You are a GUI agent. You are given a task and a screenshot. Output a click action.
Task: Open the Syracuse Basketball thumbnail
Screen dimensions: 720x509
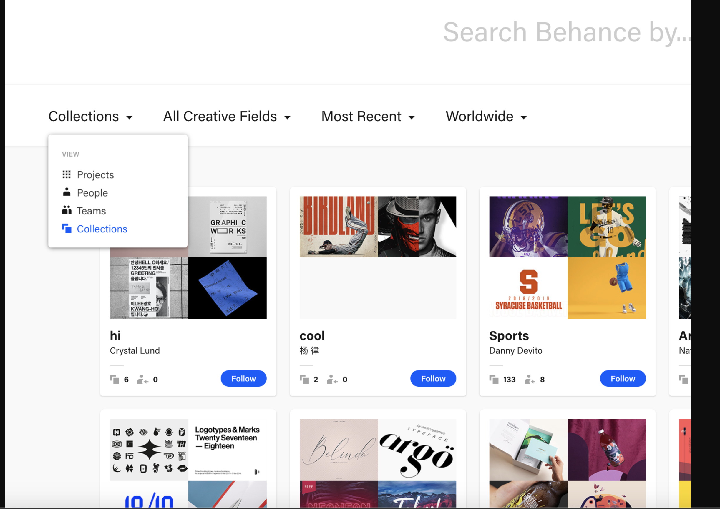tap(528, 288)
